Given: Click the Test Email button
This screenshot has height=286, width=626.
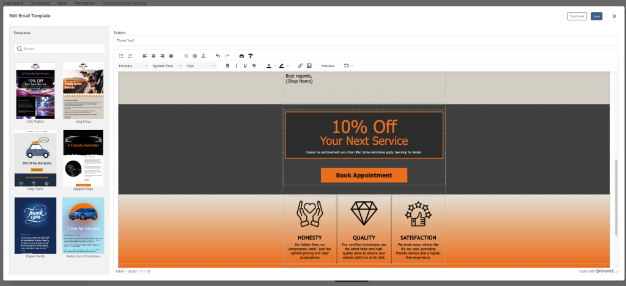Looking at the screenshot, I should pyautogui.click(x=577, y=16).
